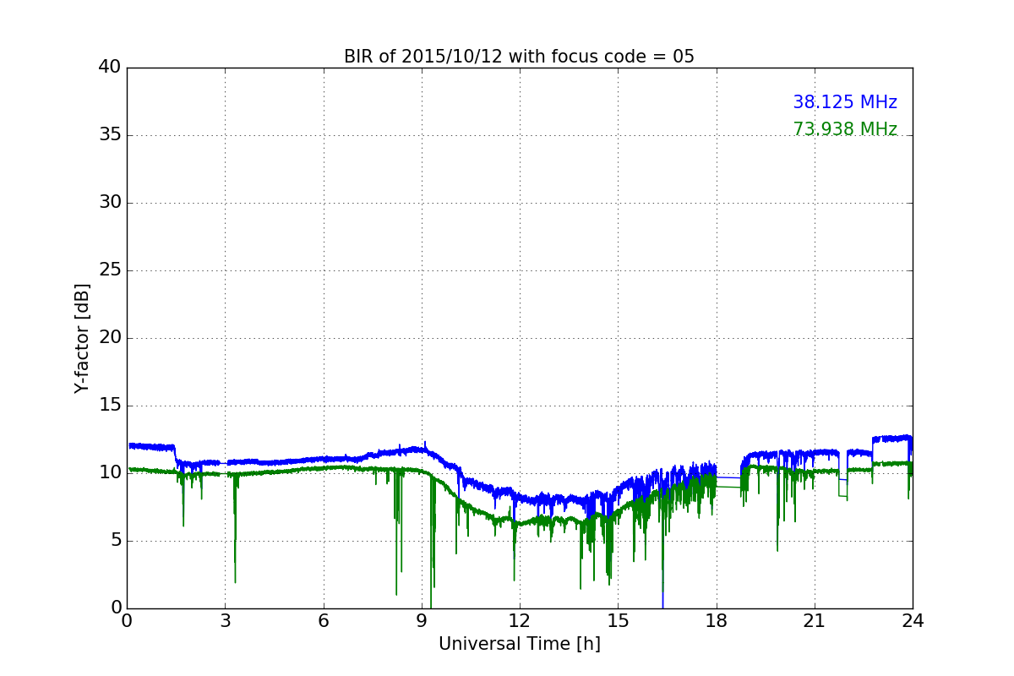
Task: Click y-axis tick label '25'
Action: pyautogui.click(x=110, y=270)
